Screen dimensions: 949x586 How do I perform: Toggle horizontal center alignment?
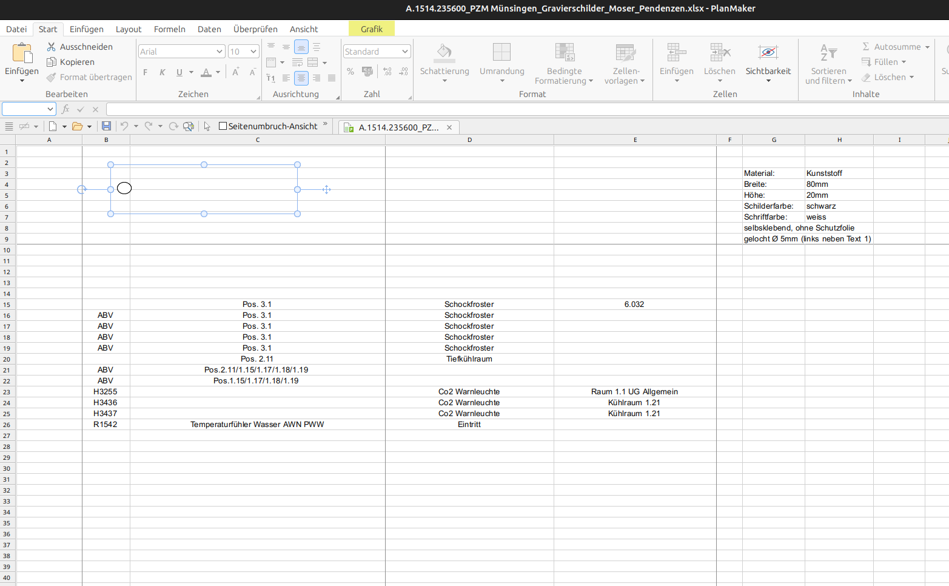click(x=301, y=78)
